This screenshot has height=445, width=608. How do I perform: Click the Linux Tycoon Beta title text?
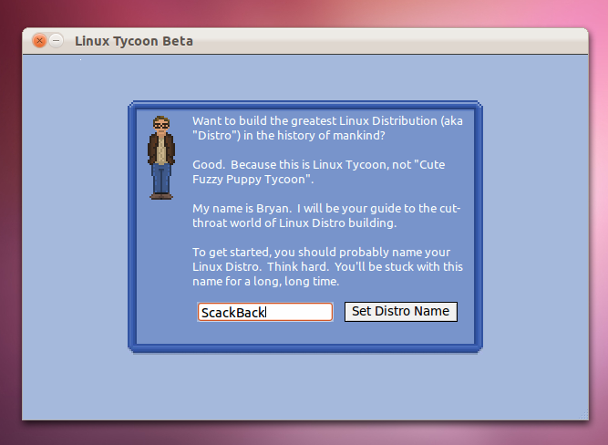pos(134,41)
